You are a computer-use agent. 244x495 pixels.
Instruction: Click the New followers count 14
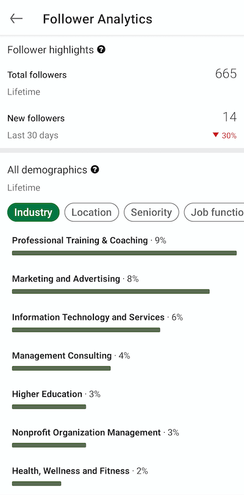230,117
